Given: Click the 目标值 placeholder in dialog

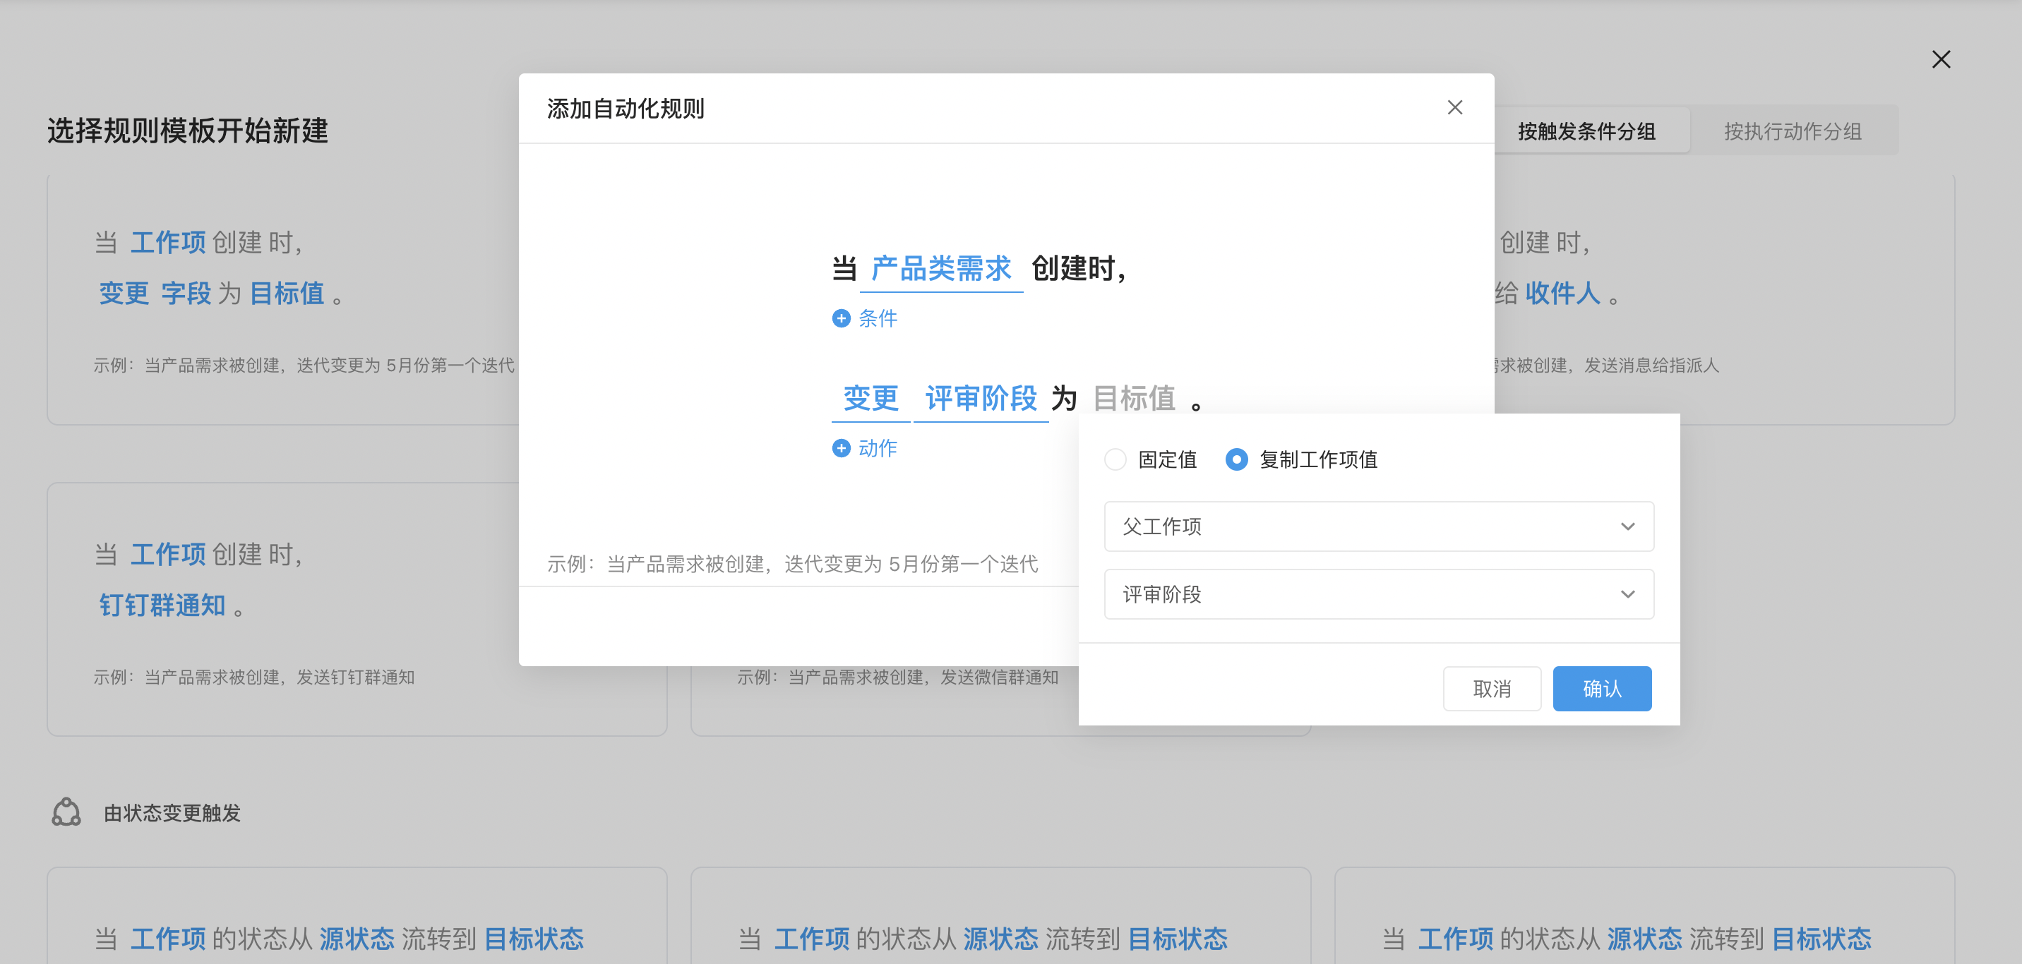Looking at the screenshot, I should tap(1133, 399).
